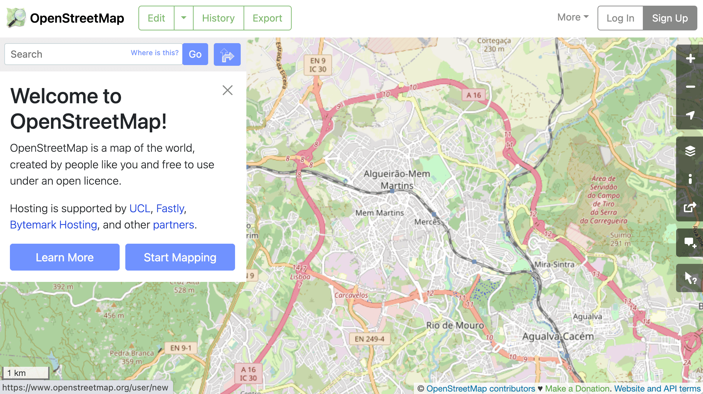Image resolution: width=703 pixels, height=394 pixels.
Task: Open the History tab
Action: (218, 18)
